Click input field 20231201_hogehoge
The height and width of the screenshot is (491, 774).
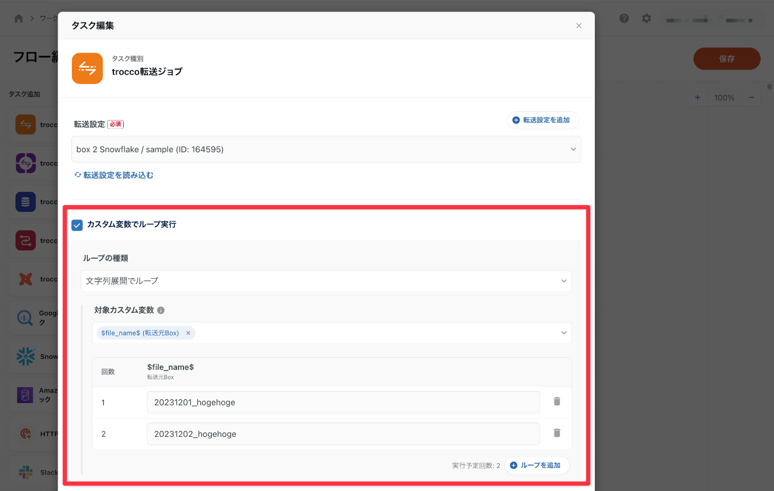pos(343,402)
